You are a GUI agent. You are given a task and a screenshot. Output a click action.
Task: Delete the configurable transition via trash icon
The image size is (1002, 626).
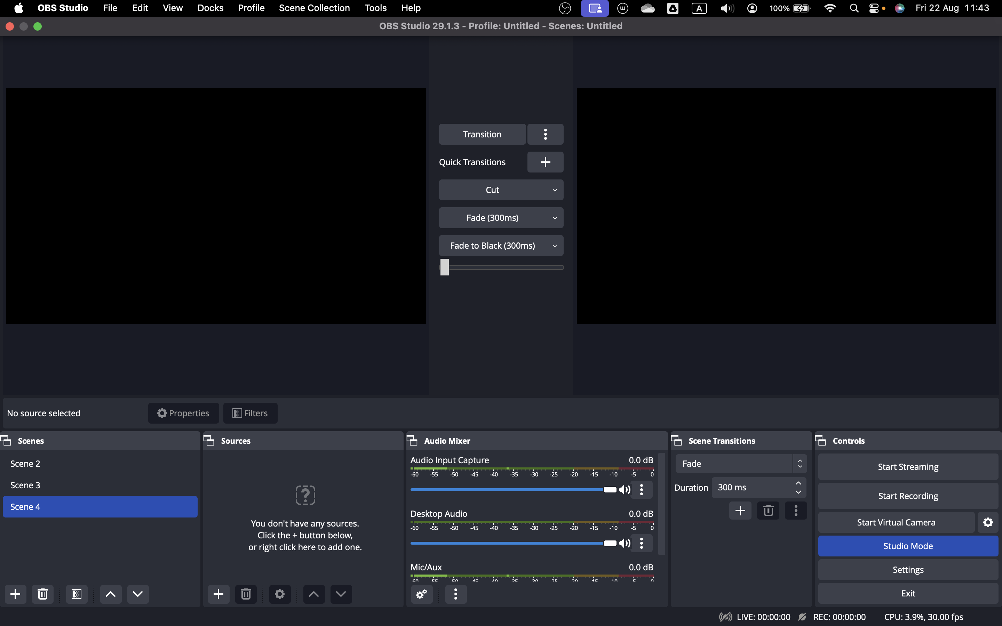coord(768,511)
